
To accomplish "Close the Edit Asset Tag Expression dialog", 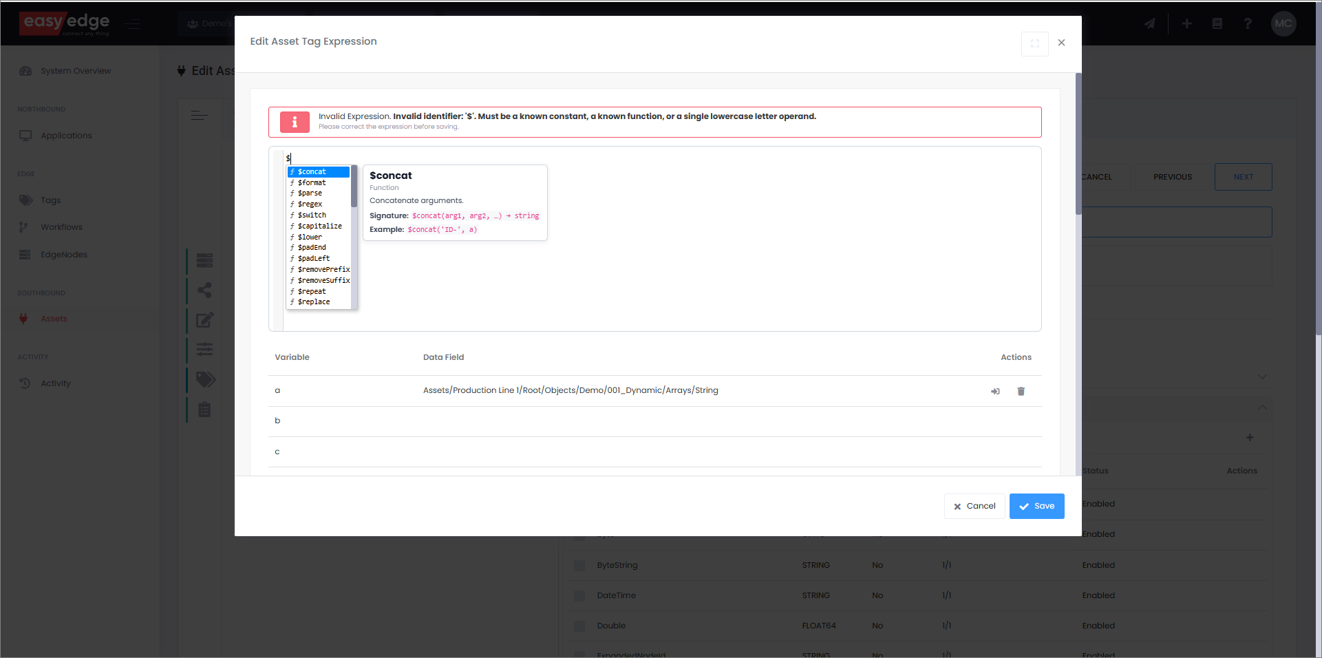I will tap(1061, 43).
